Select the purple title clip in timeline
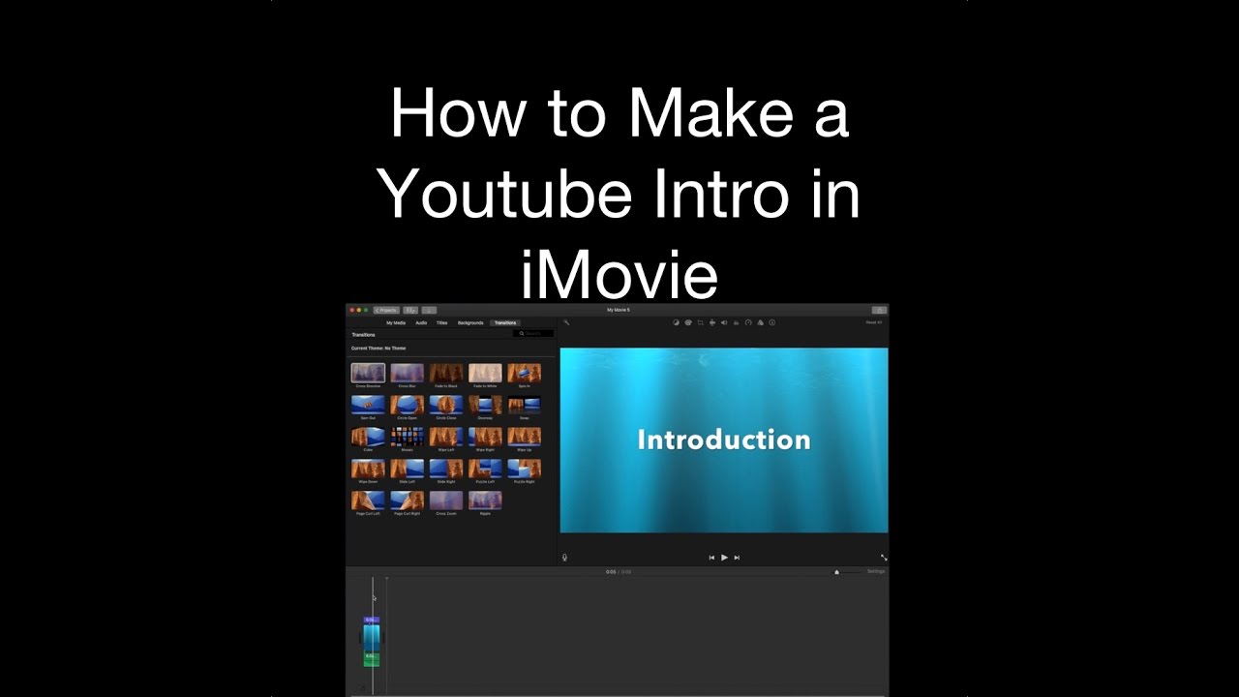Screen dimensions: 1239x697 click(372, 620)
